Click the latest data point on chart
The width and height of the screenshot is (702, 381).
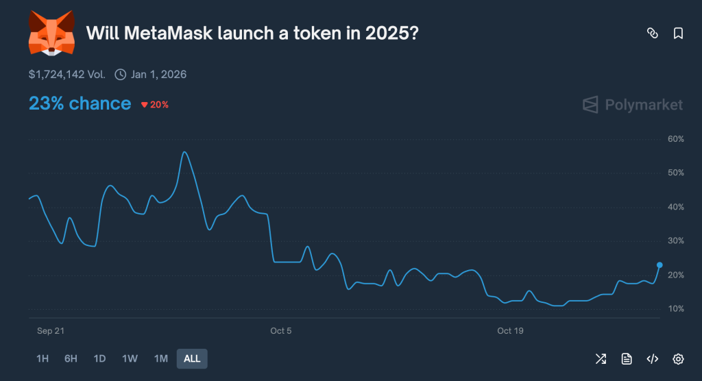(659, 265)
